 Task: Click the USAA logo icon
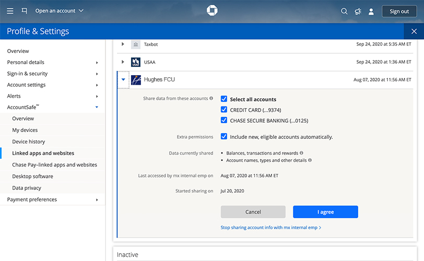[136, 62]
